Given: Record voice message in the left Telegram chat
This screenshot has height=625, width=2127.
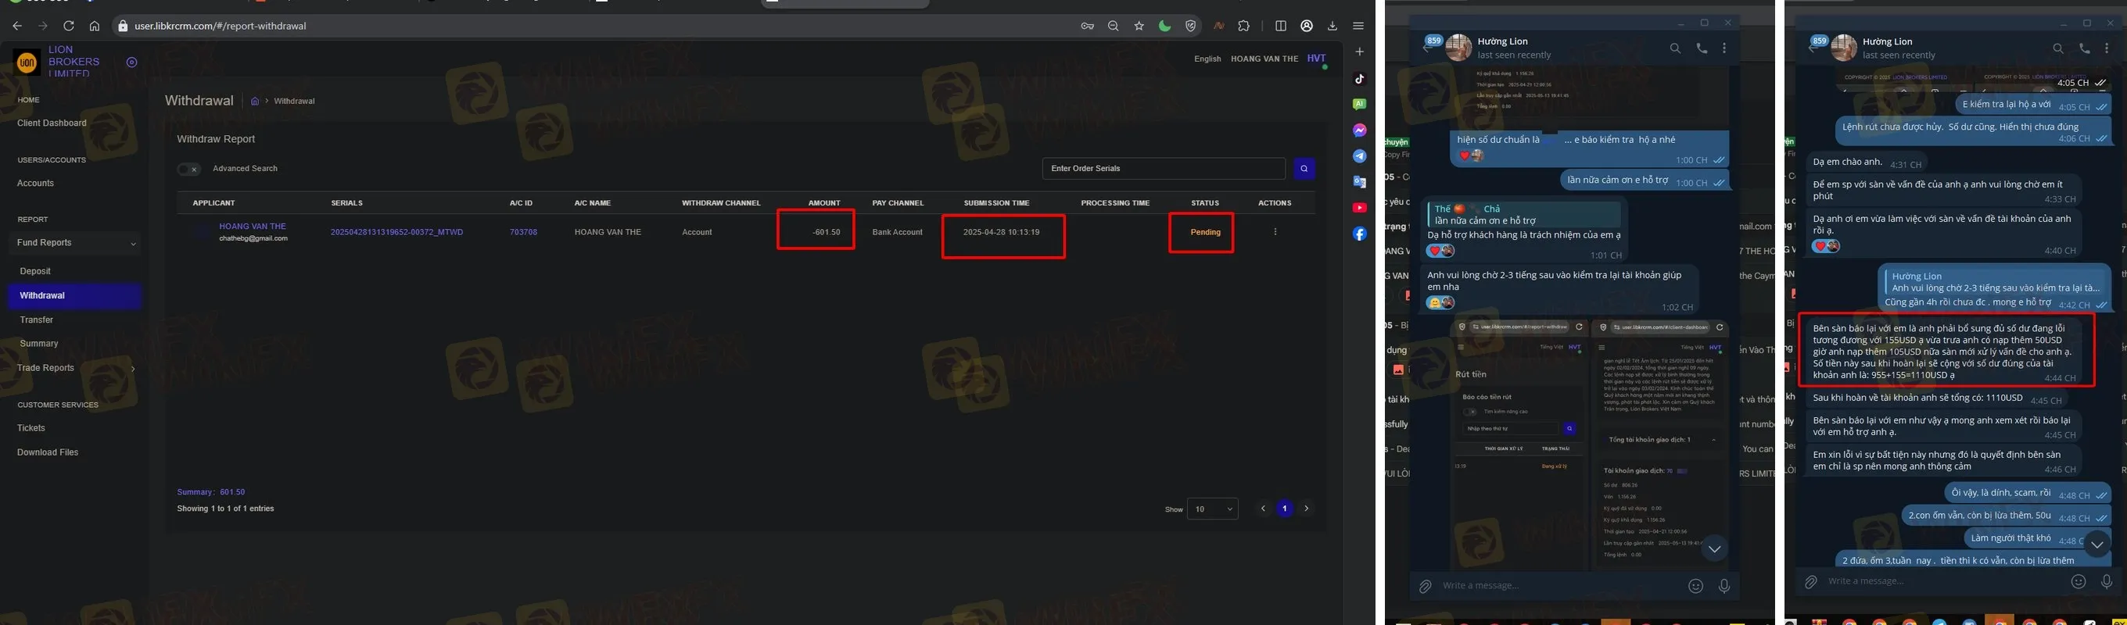Looking at the screenshot, I should (x=1724, y=586).
